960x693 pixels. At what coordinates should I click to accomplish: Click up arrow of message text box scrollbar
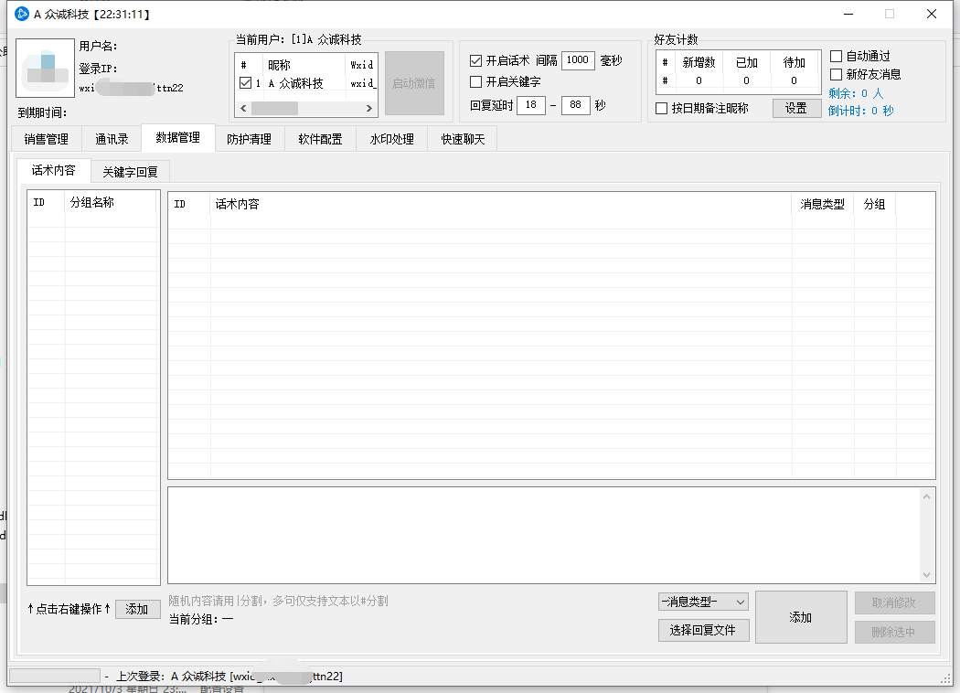point(928,496)
